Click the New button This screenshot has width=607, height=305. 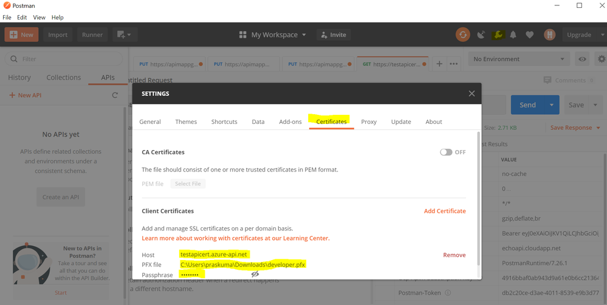click(21, 35)
